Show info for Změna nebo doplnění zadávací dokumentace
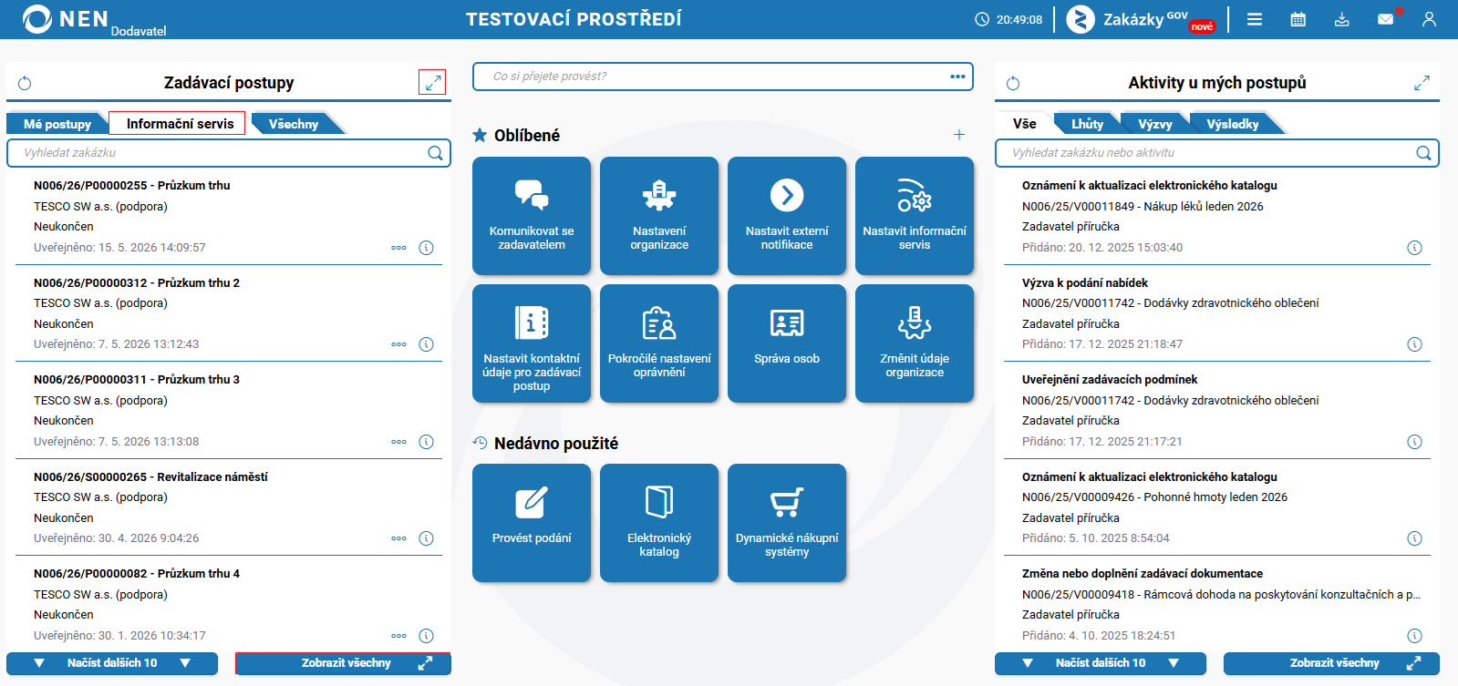1458x686 pixels. click(1414, 636)
